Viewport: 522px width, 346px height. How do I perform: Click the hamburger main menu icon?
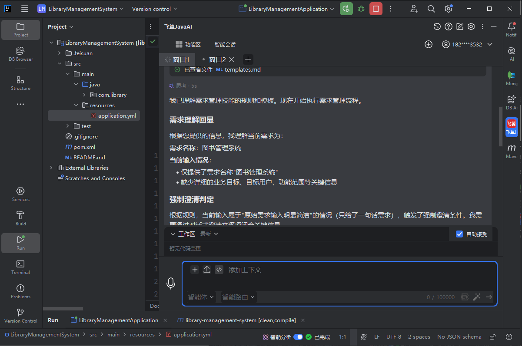25,9
